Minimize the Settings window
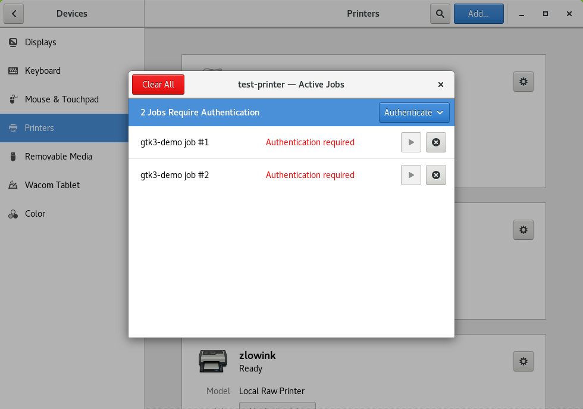Viewport: 583px width, 409px height. [522, 14]
